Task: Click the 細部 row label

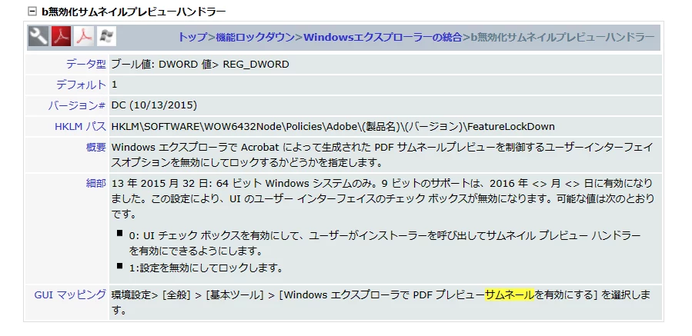Action: pyautogui.click(x=96, y=184)
